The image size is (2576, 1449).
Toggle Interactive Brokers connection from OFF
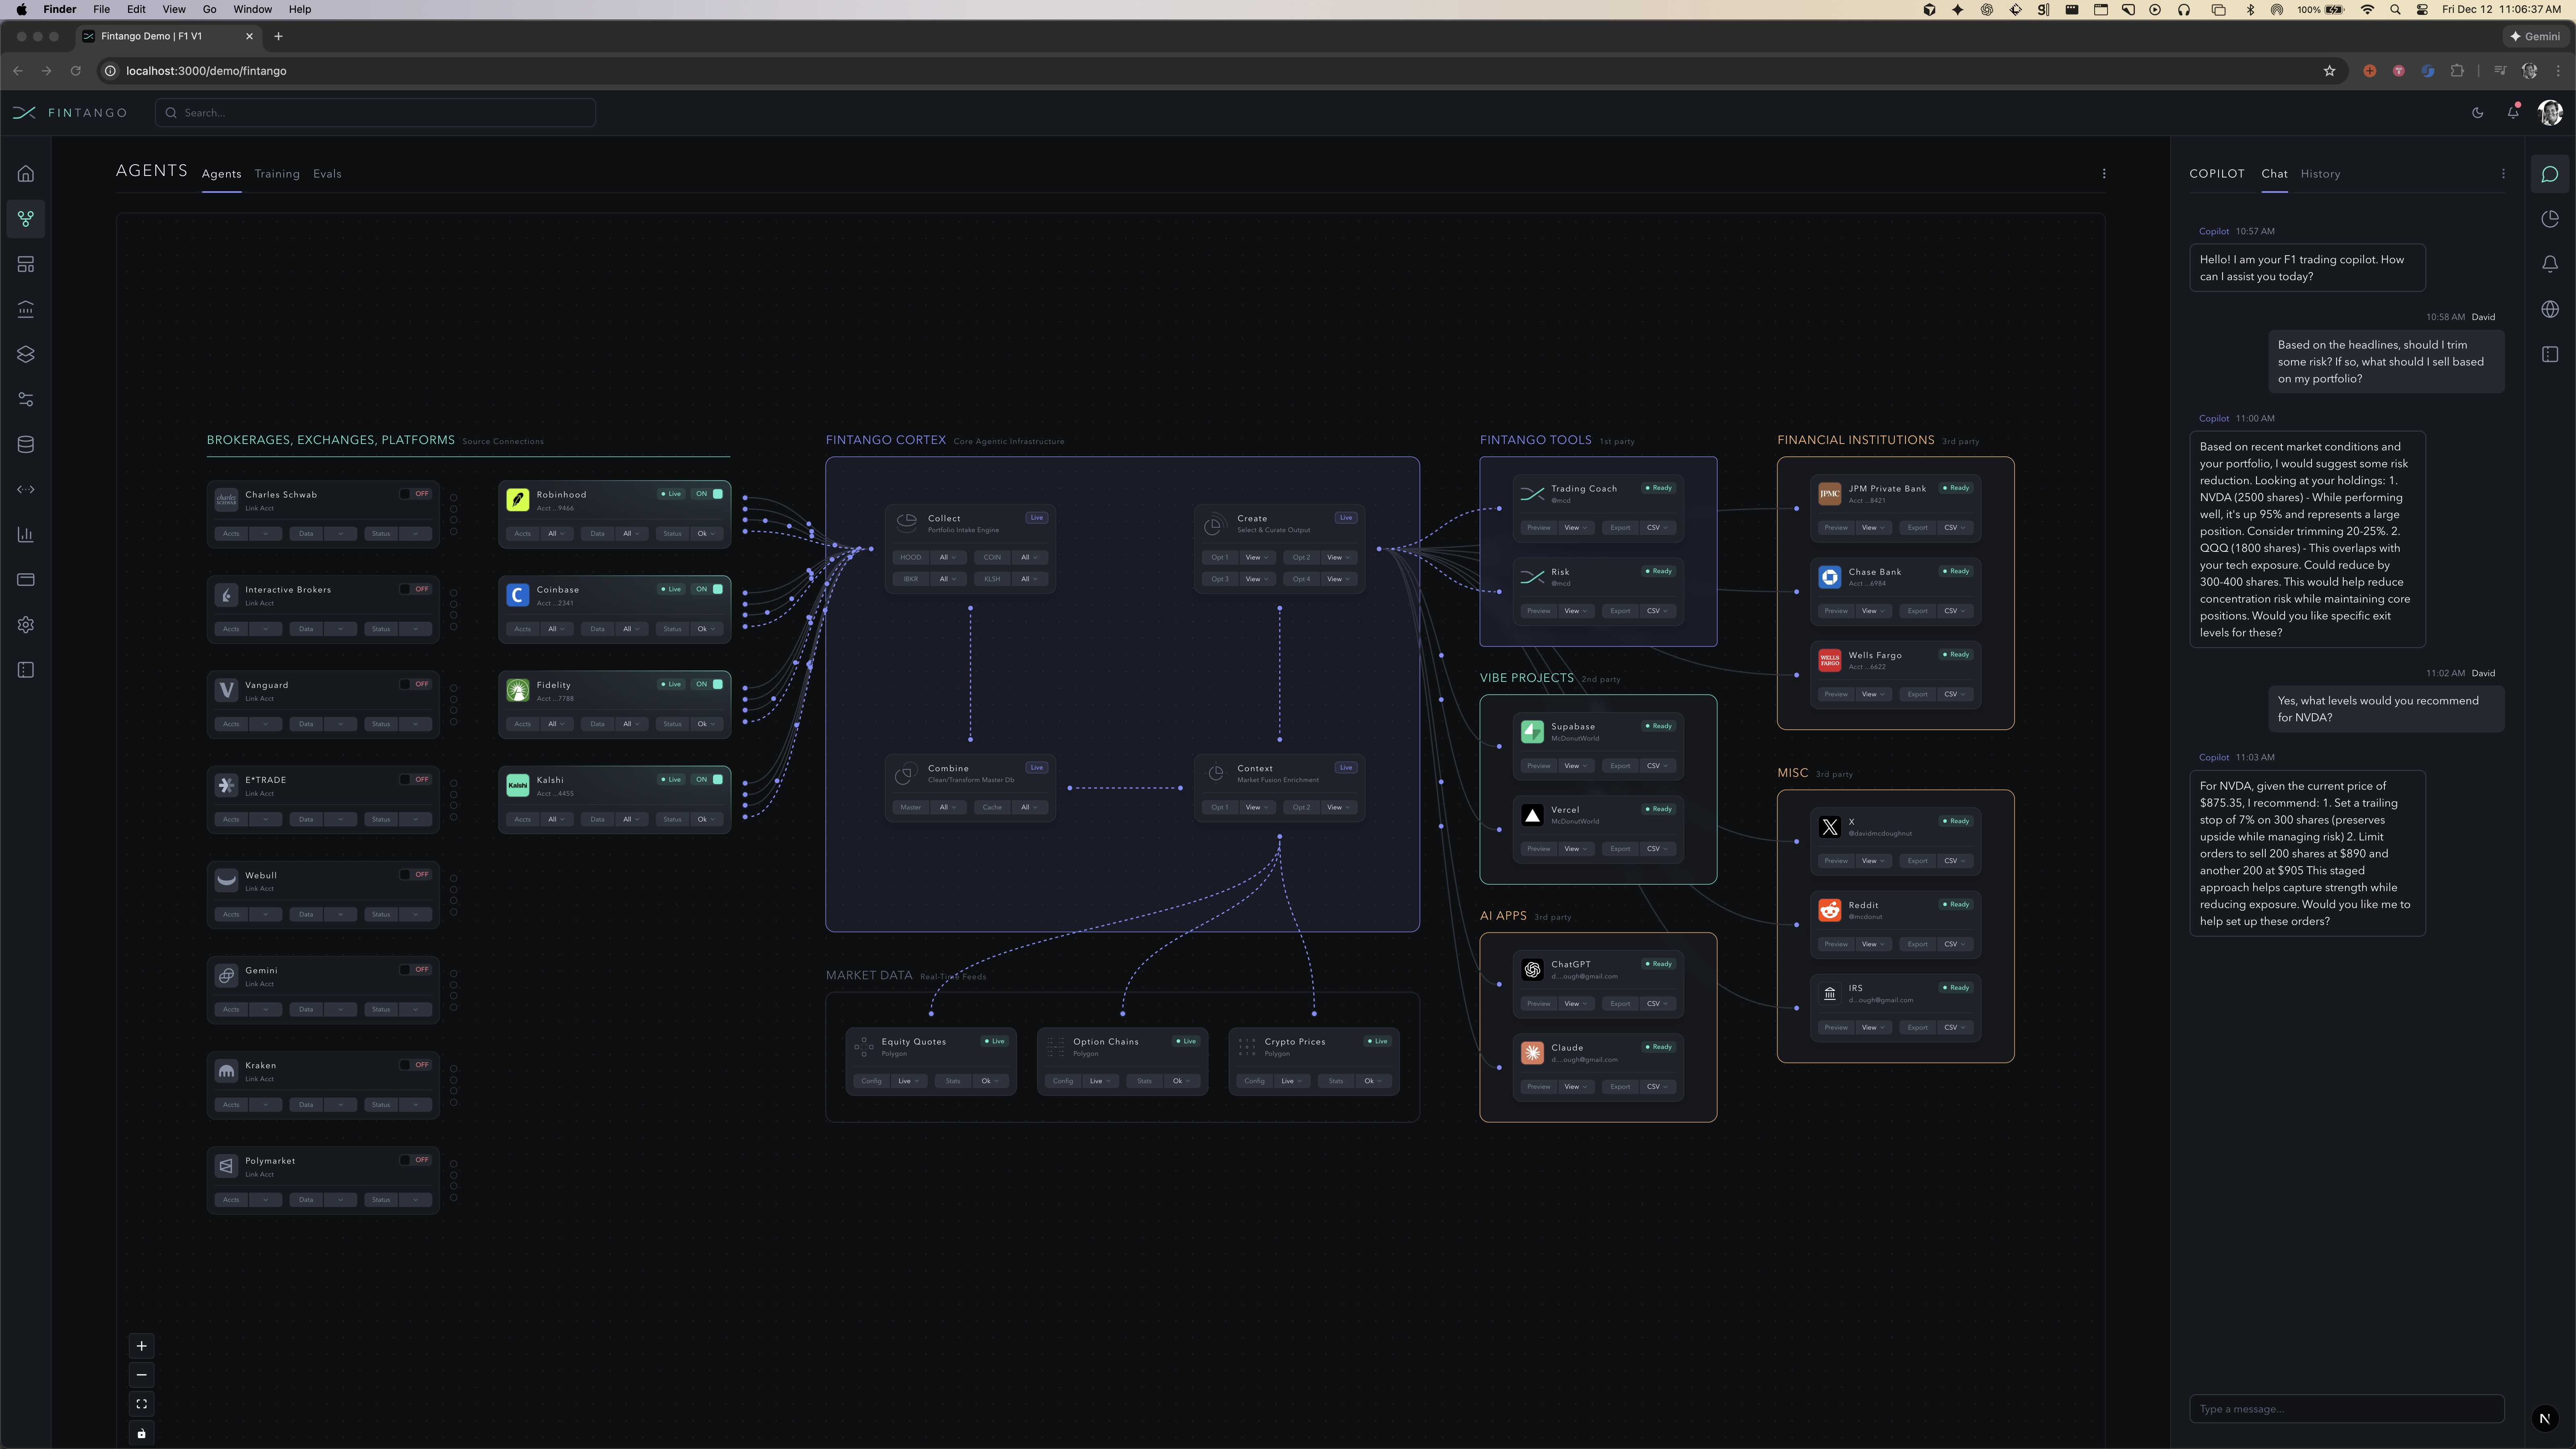pyautogui.click(x=415, y=589)
